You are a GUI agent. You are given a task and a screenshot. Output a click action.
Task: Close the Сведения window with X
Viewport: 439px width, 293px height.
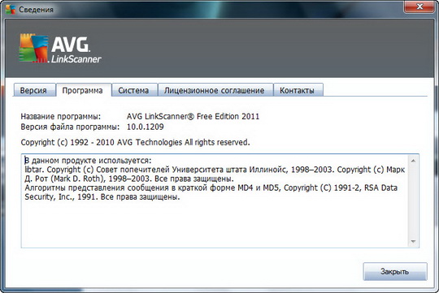[x=419, y=6]
